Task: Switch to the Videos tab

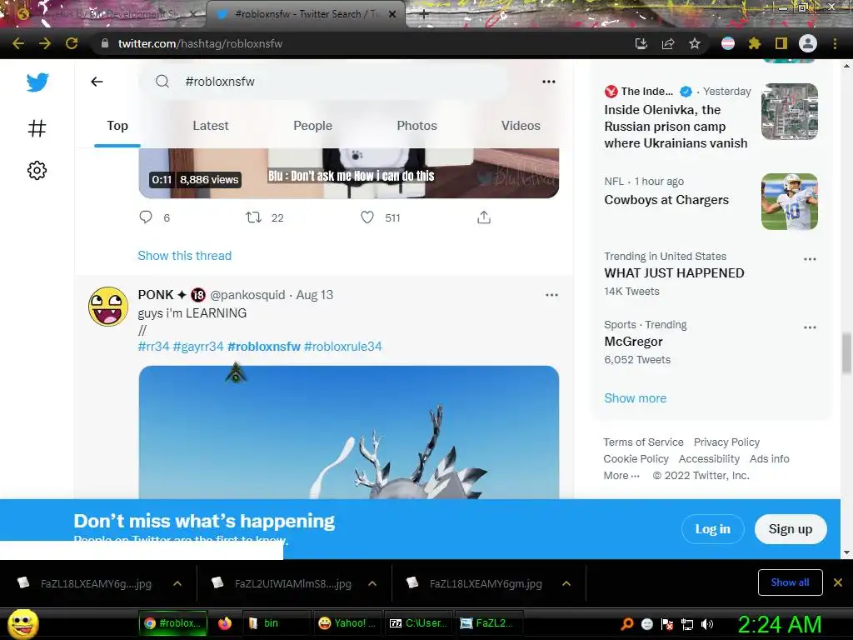Action: coord(521,126)
